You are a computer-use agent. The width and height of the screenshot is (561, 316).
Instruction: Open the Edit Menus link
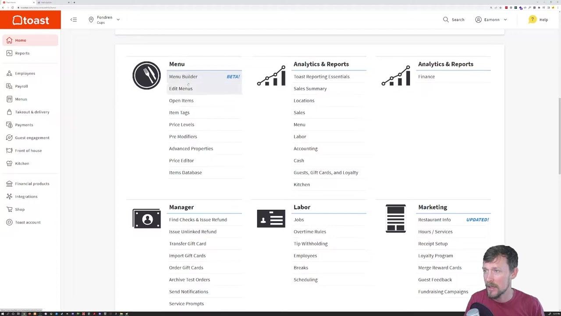pos(181,89)
